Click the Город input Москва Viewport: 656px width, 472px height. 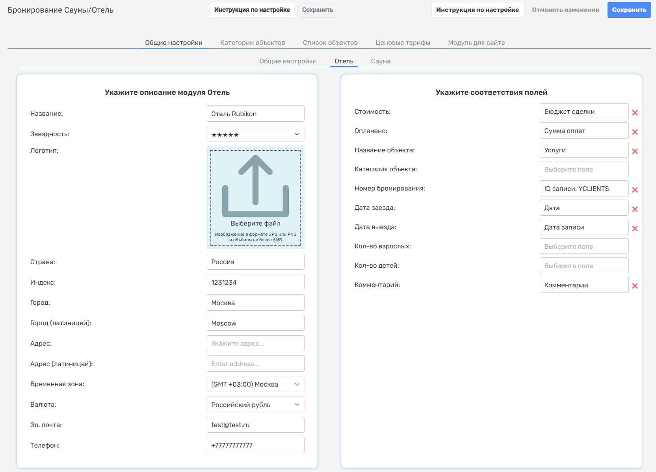click(x=255, y=303)
